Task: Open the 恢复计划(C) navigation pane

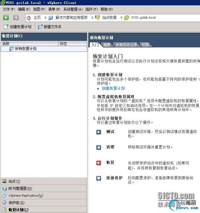Action: coord(44,210)
